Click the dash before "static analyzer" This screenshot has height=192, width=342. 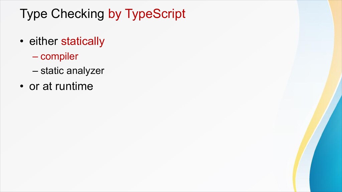35,71
